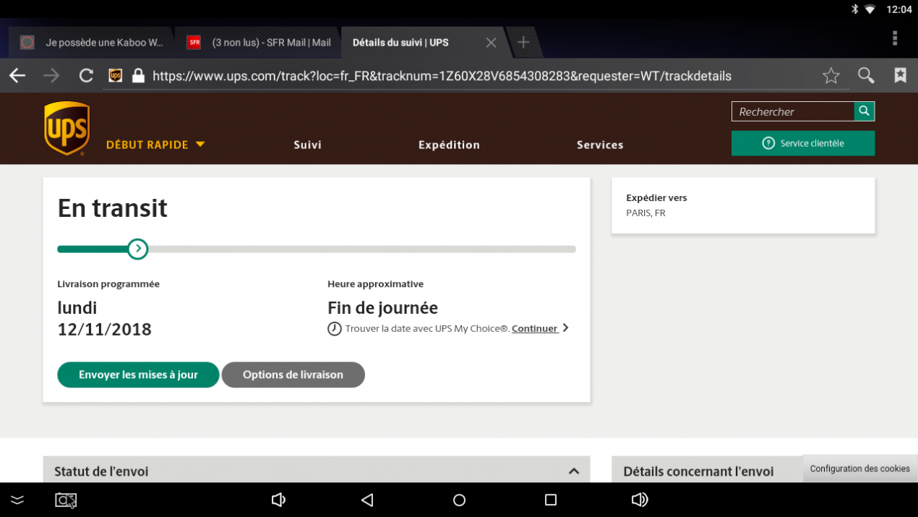Tap the screenshot icon in navigation bar
The height and width of the screenshot is (517, 918).
click(66, 500)
